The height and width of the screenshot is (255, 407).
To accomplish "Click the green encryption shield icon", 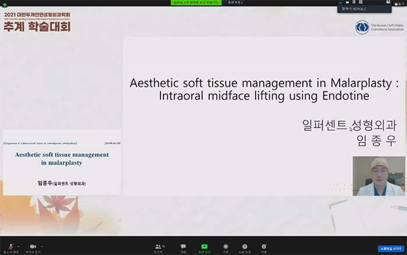I will click(x=5, y=5).
